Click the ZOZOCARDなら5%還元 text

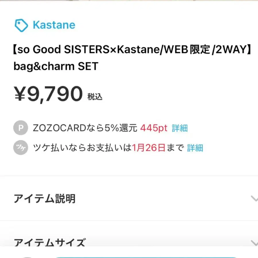click(85, 128)
